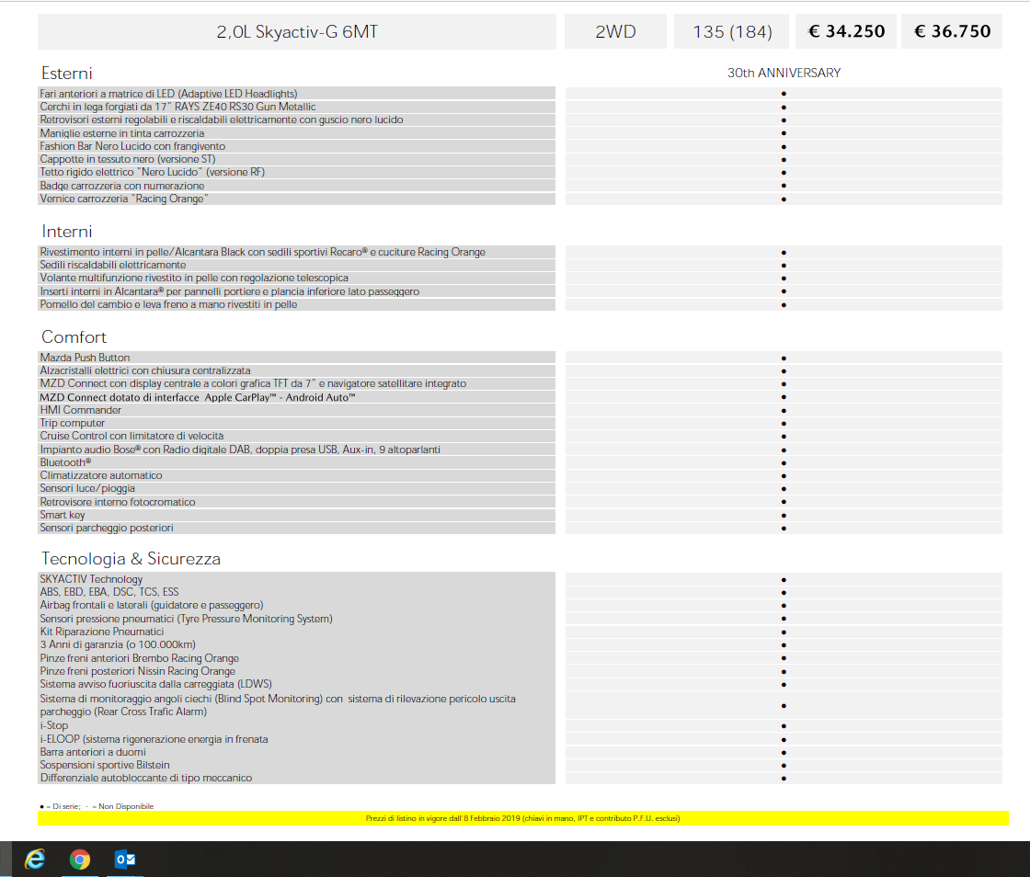This screenshot has height=877, width=1030.
Task: Click the 'MZD Connect dotato di interfacce' row
Action: point(296,397)
